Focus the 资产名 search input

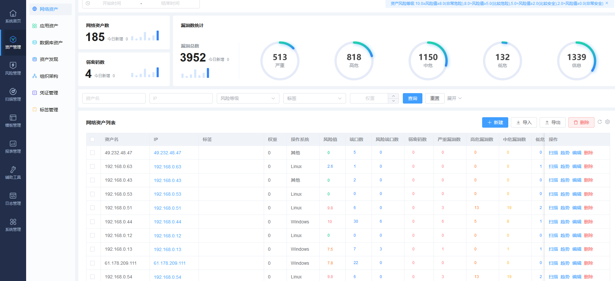coord(114,98)
